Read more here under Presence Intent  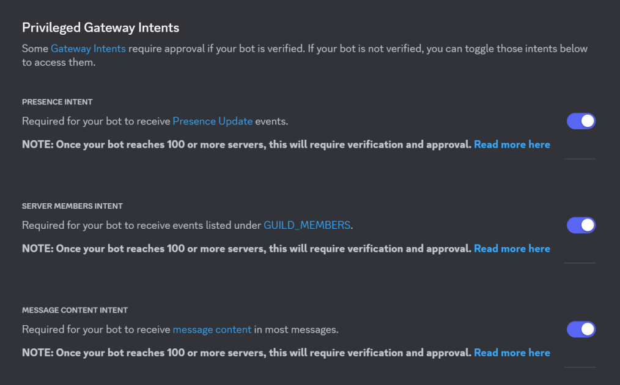(x=512, y=145)
